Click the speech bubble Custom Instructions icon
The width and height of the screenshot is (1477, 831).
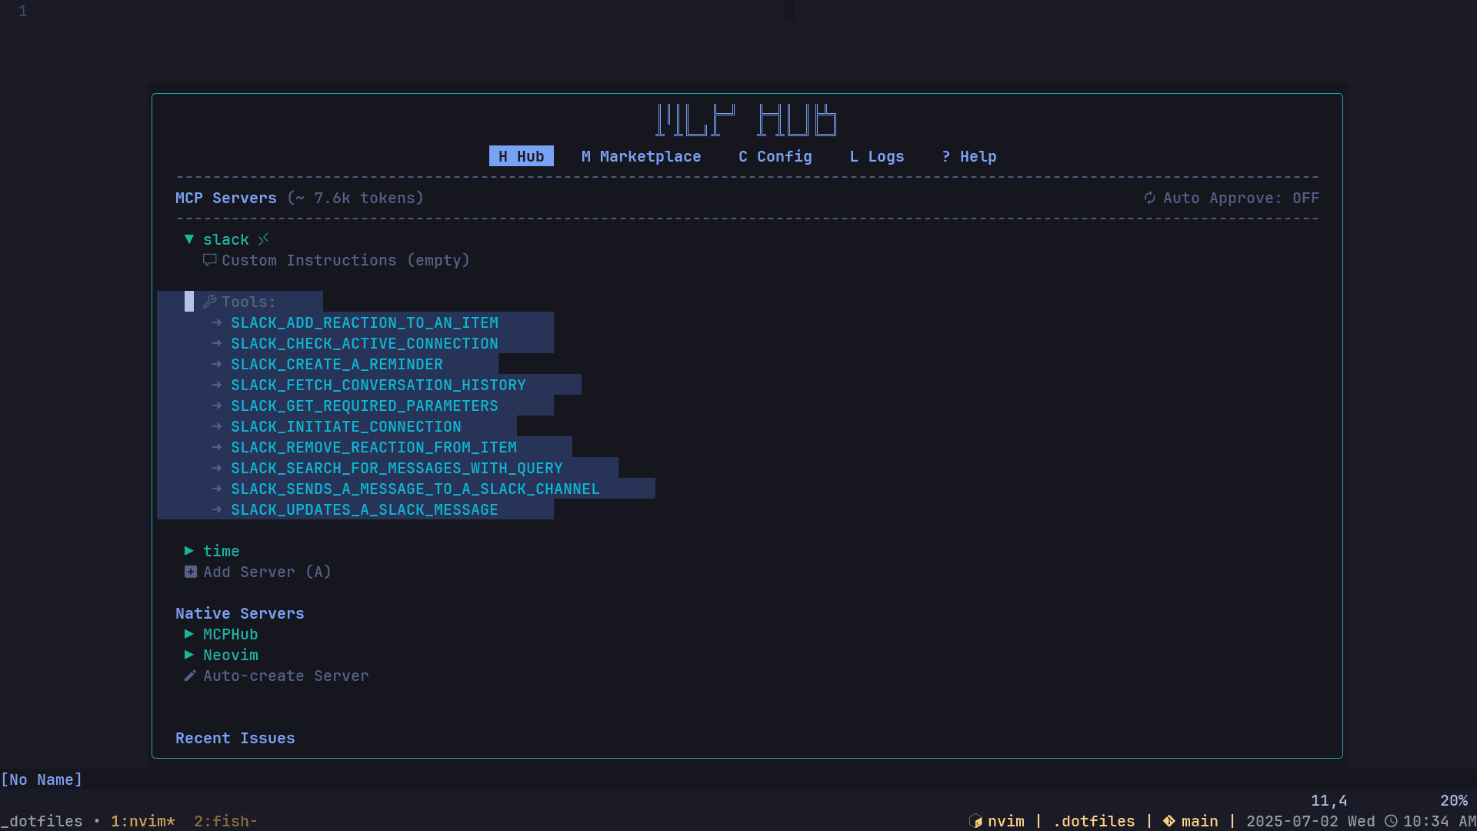pos(209,260)
